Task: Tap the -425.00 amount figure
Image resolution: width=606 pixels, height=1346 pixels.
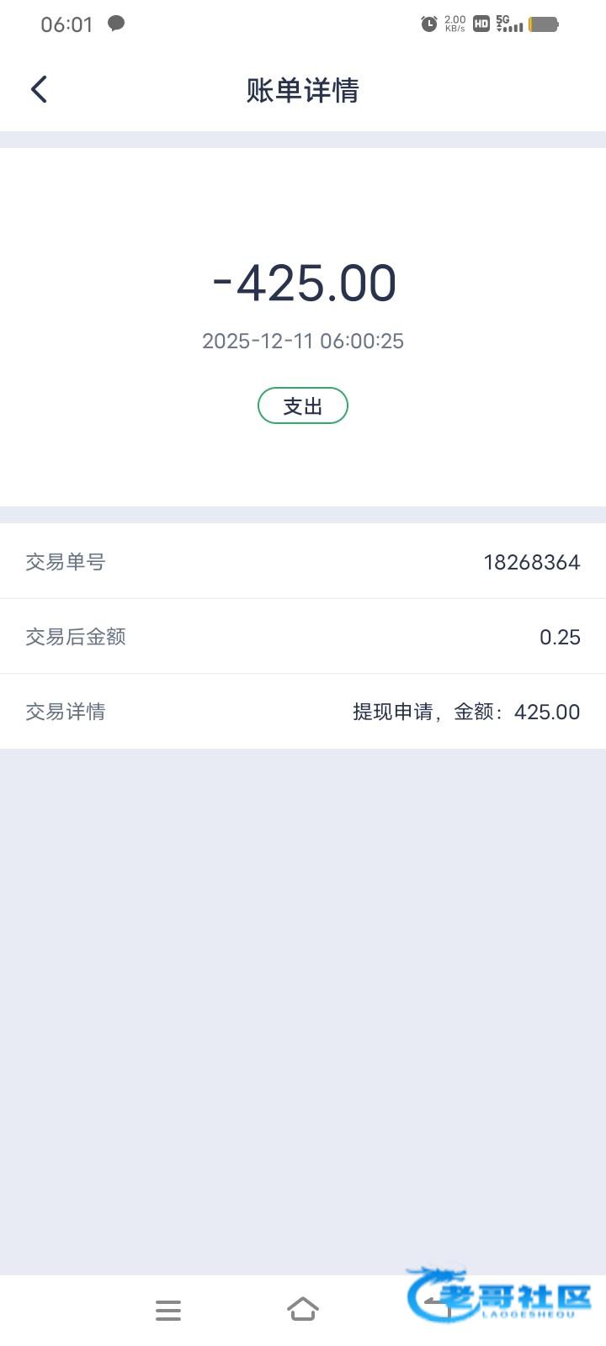Action: [304, 283]
